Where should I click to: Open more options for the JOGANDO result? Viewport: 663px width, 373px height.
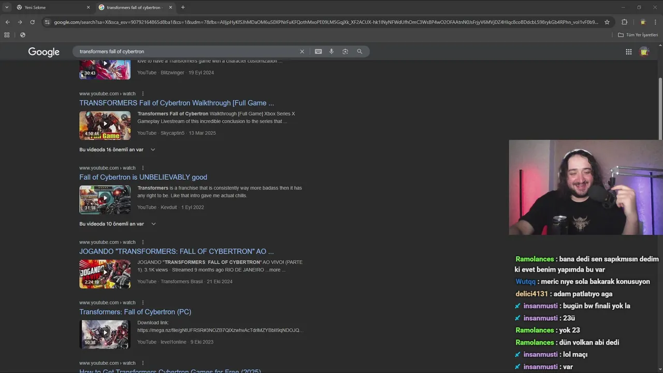(x=143, y=242)
